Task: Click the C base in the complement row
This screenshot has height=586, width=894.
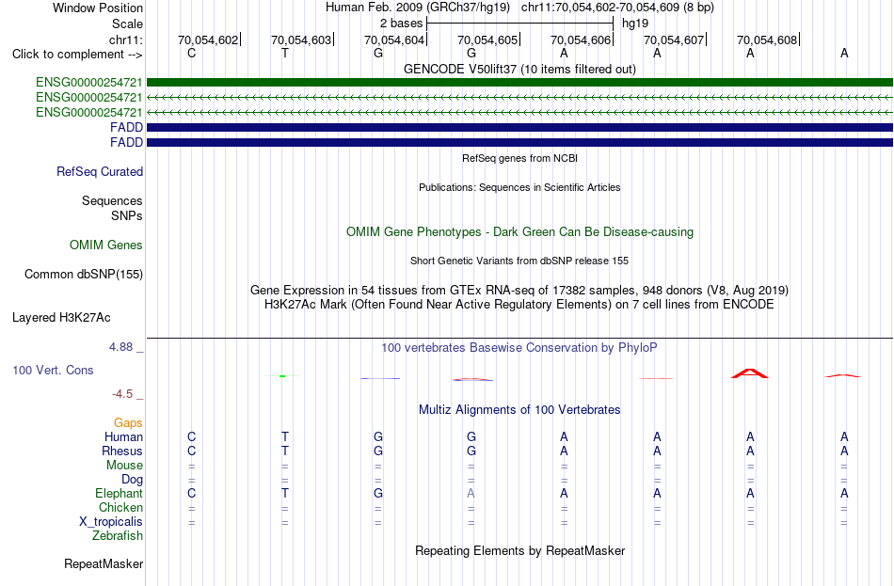Action: coord(192,53)
